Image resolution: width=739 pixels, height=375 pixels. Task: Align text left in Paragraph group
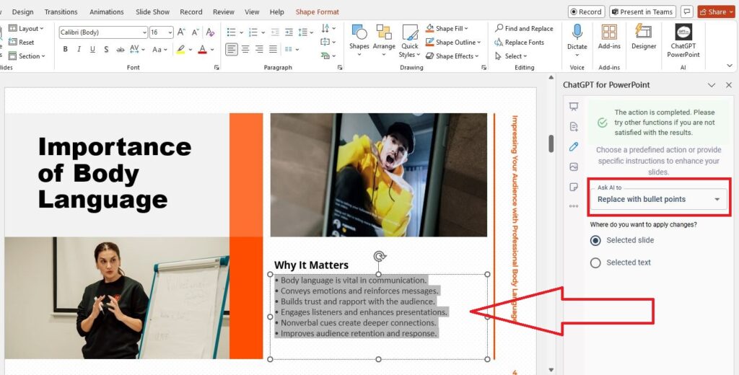(232, 49)
